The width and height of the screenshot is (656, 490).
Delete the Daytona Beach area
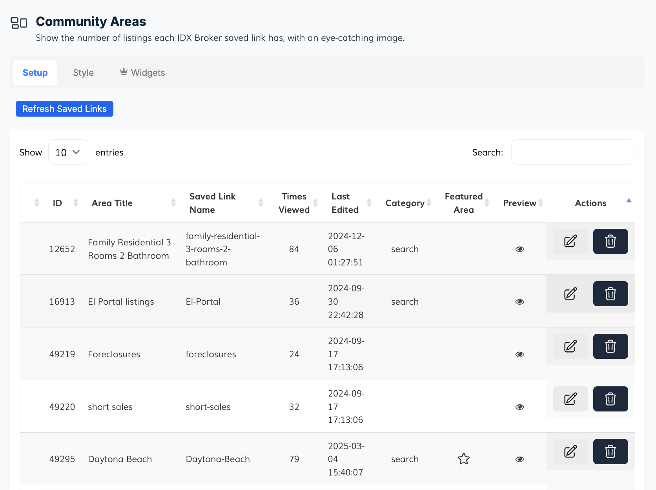click(x=610, y=452)
